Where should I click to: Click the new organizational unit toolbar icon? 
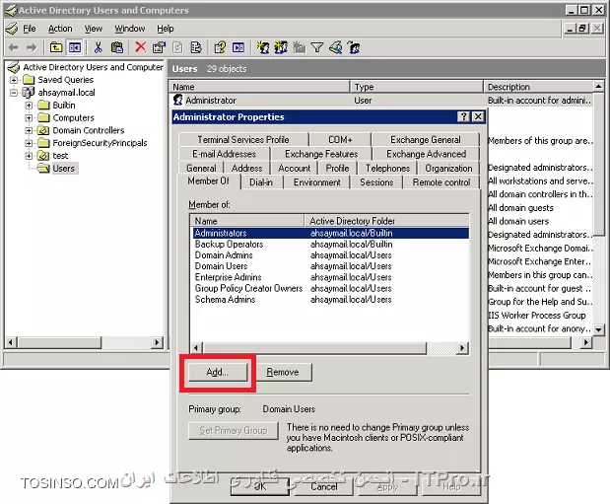[x=300, y=48]
